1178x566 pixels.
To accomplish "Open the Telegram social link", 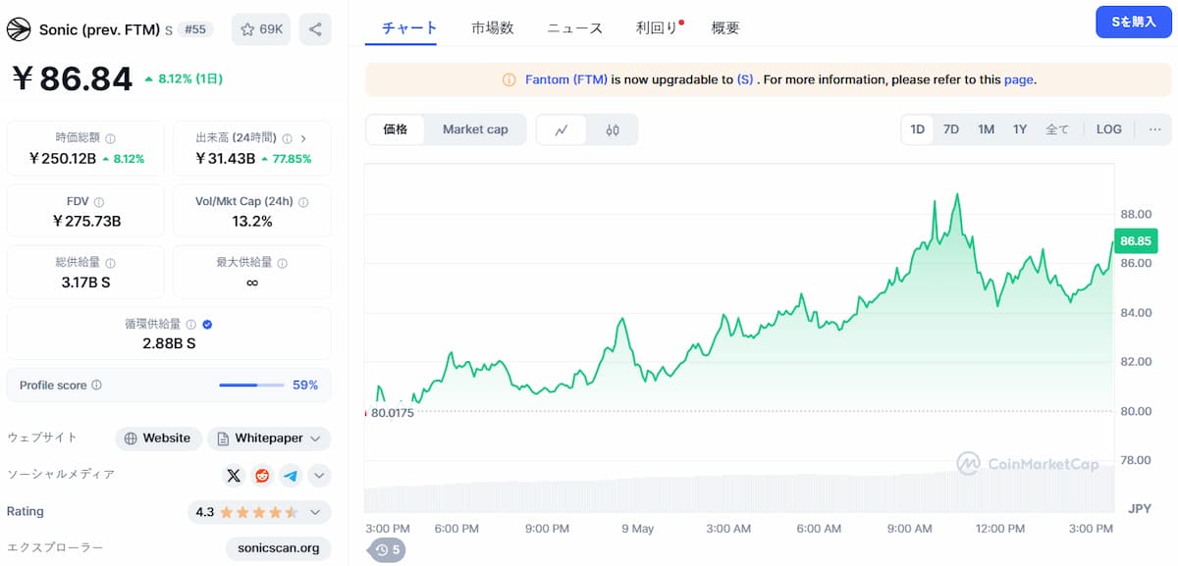I will click(x=291, y=476).
